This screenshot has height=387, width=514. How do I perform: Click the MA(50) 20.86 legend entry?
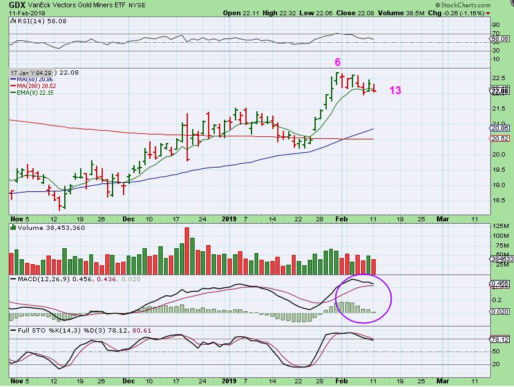click(x=35, y=79)
